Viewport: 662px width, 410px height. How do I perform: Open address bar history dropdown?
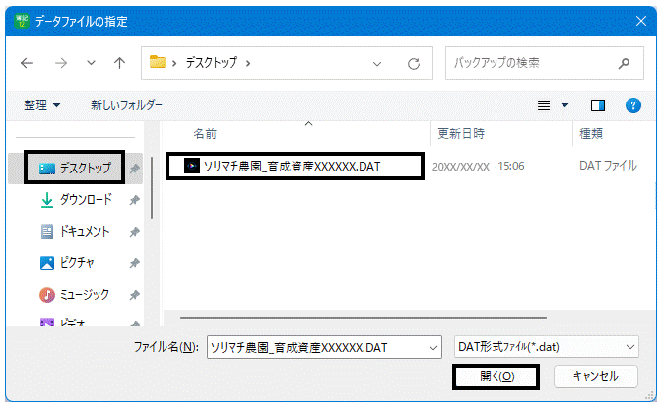(377, 64)
